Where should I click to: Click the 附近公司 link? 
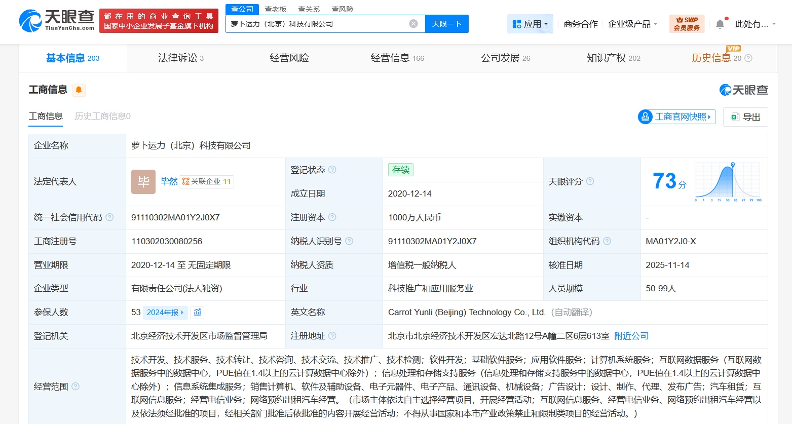tap(631, 335)
